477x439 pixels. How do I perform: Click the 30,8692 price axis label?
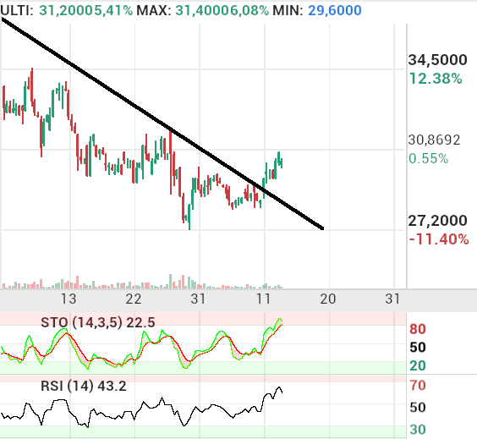[434, 140]
